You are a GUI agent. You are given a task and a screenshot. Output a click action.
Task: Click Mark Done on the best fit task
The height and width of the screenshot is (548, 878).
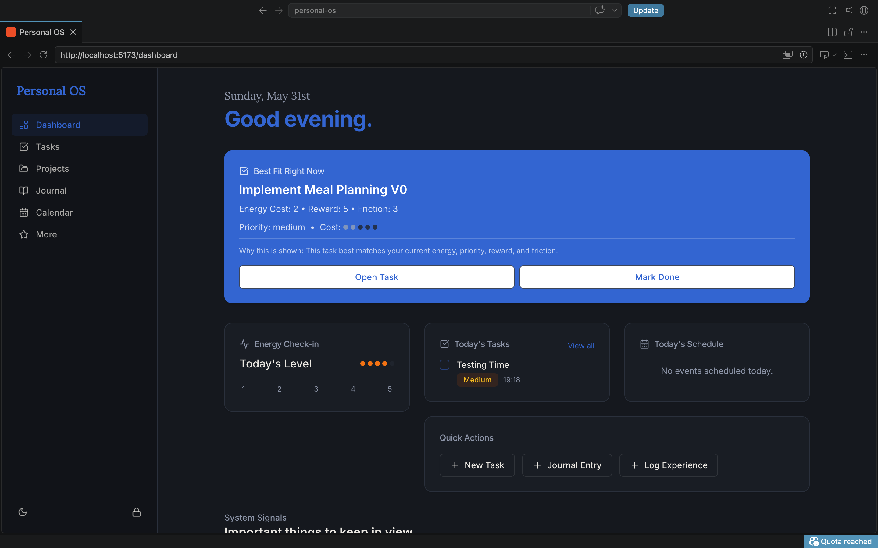[x=657, y=277]
